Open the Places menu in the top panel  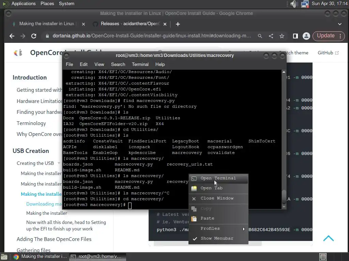click(47, 4)
